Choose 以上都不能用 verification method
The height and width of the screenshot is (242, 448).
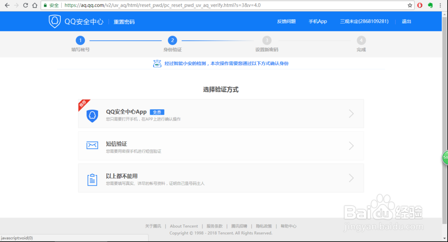[x=221, y=178]
